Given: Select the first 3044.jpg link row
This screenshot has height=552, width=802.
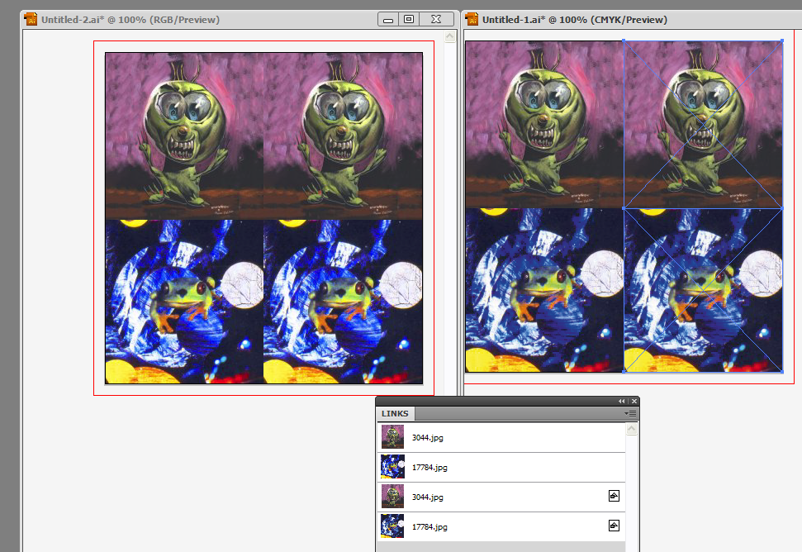Looking at the screenshot, I should [x=501, y=437].
